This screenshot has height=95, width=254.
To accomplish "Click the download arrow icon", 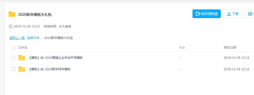I will 229,14.
